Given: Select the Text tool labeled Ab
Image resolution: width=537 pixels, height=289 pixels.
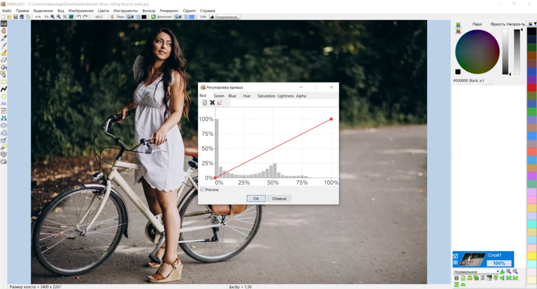Looking at the screenshot, I should [4, 103].
